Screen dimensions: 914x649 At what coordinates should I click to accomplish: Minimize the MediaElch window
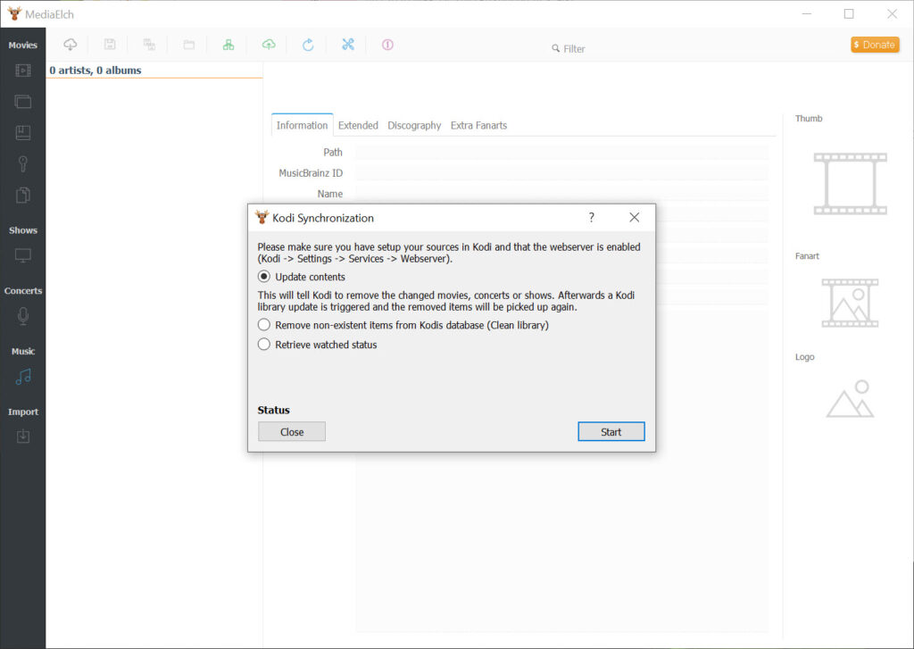tap(807, 14)
